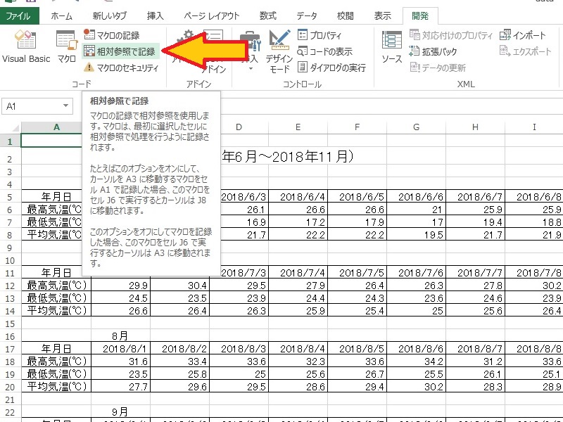Click インポート in the XML group

[523, 35]
